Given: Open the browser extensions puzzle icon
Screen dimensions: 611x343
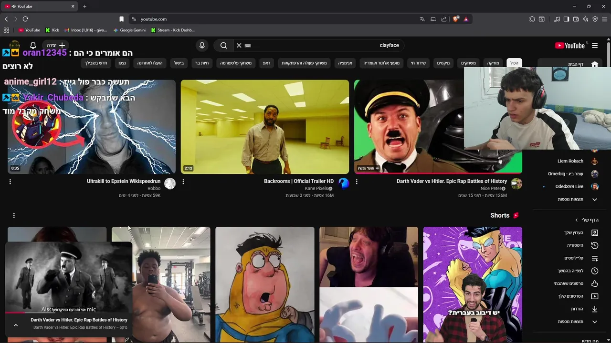Looking at the screenshot, I should (532, 19).
